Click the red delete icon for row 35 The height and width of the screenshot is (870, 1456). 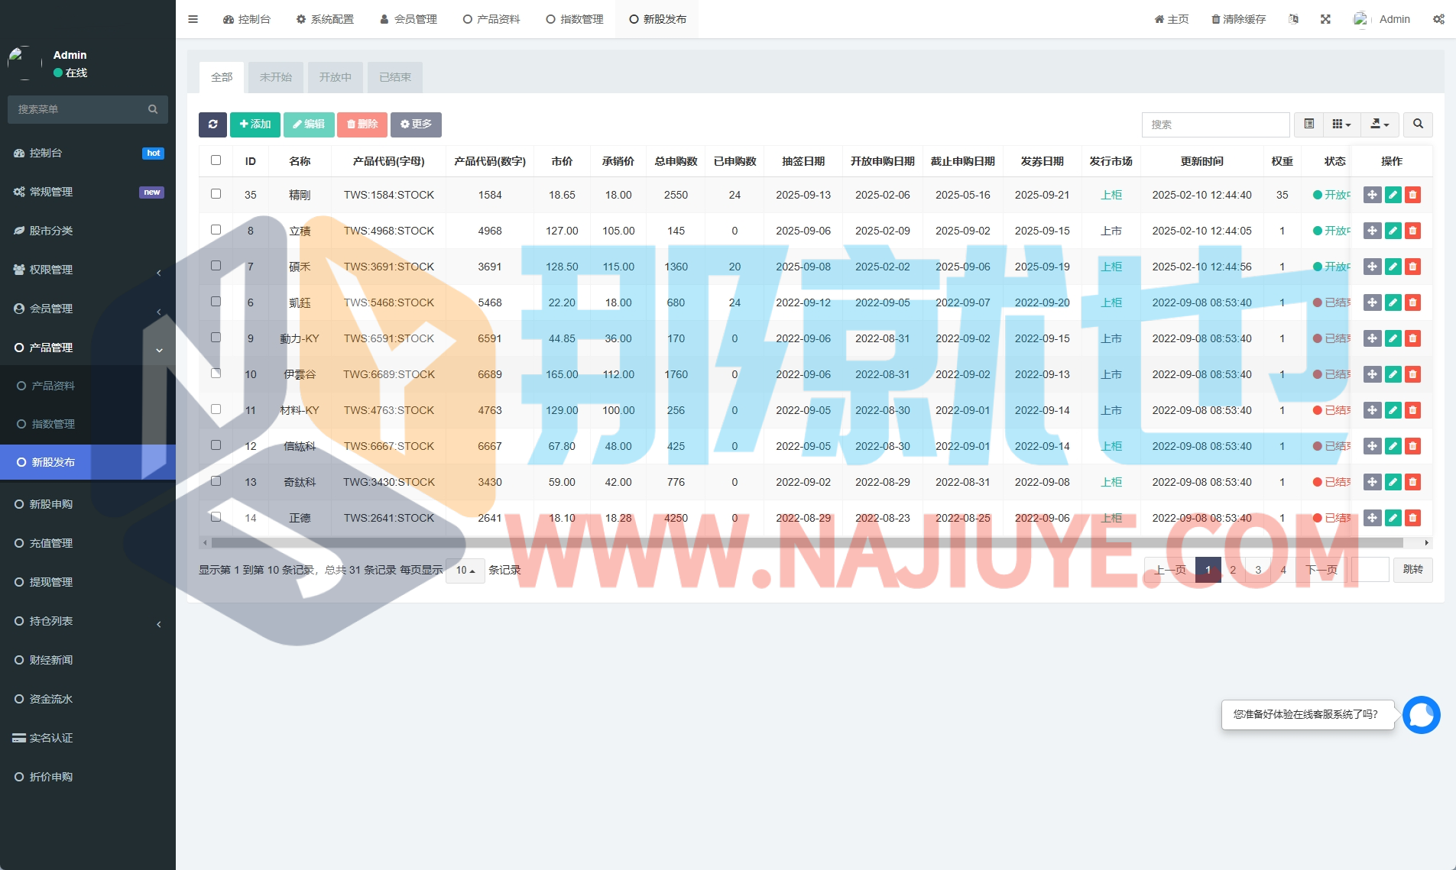coord(1412,195)
